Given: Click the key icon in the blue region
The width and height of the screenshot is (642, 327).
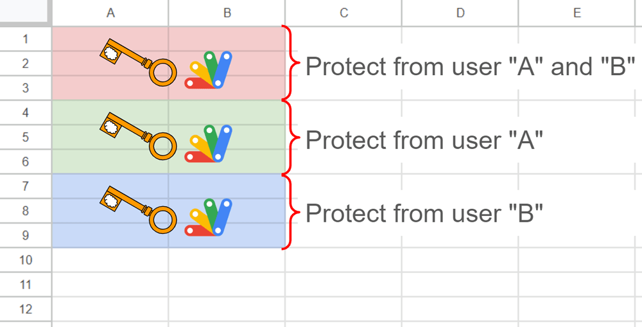Looking at the screenshot, I should tap(137, 210).
